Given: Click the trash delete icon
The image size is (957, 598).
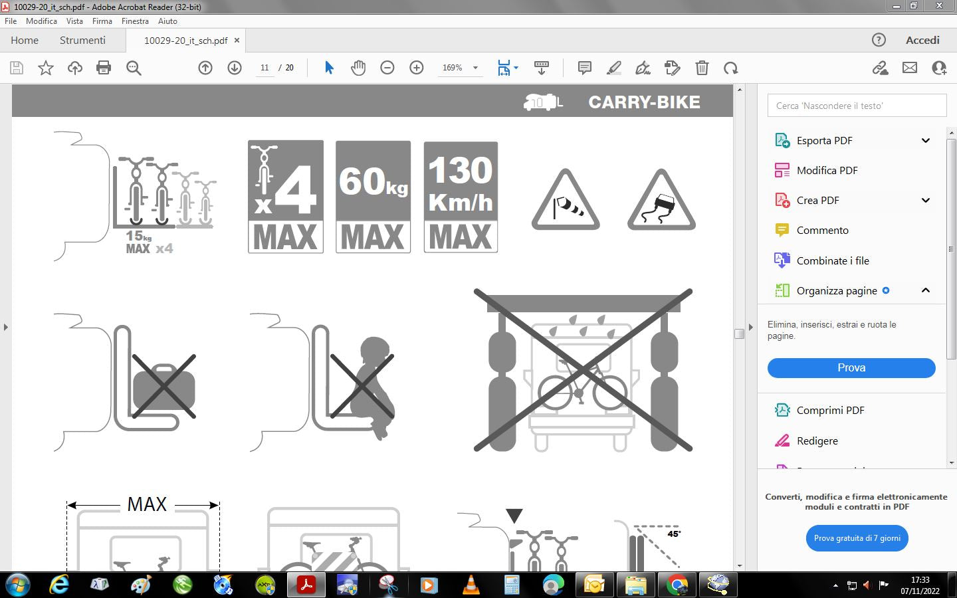Looking at the screenshot, I should [702, 68].
